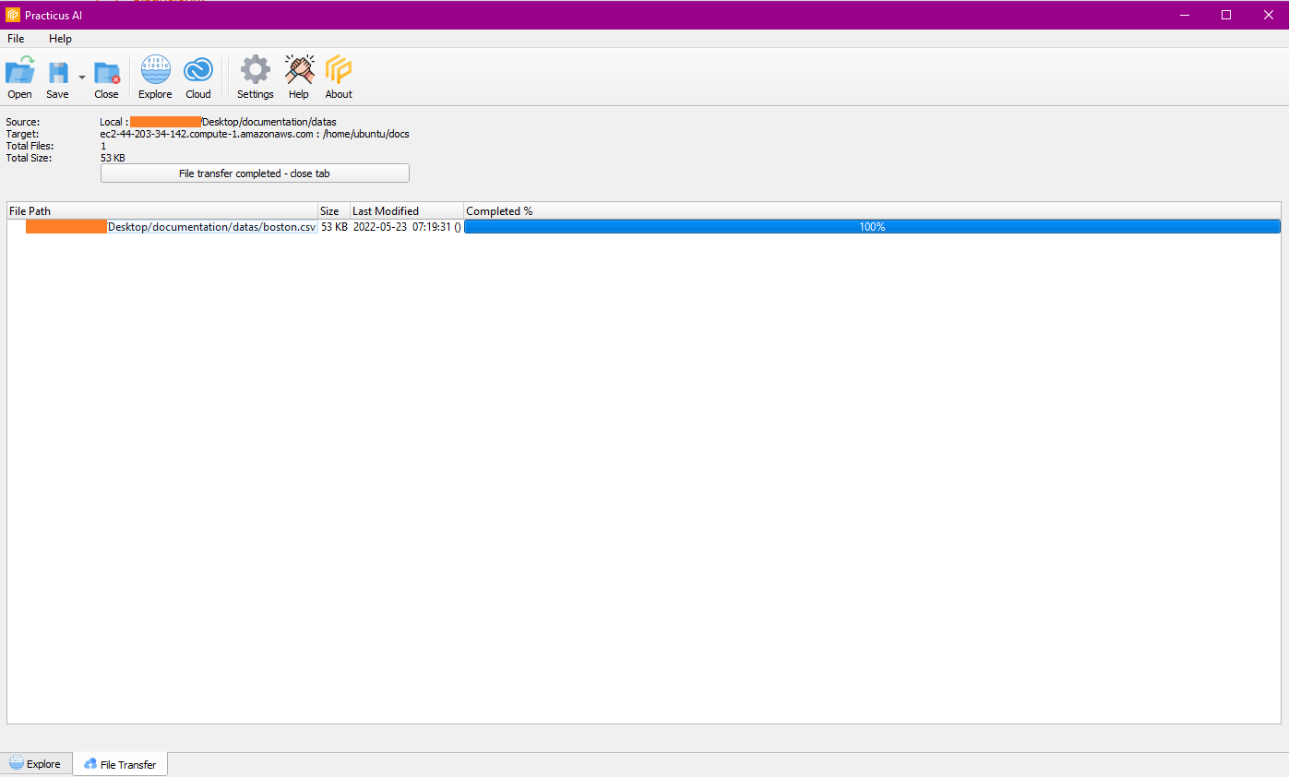Sort by the File Path column header

point(30,210)
